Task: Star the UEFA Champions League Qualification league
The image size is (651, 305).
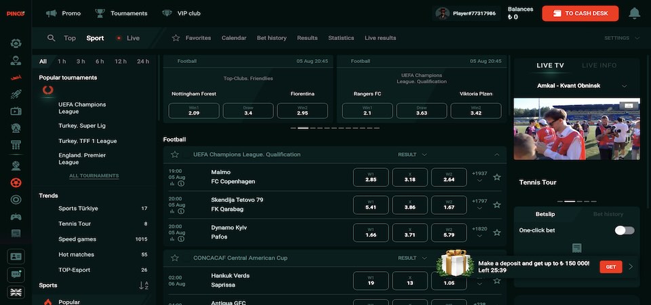Action: 175,155
